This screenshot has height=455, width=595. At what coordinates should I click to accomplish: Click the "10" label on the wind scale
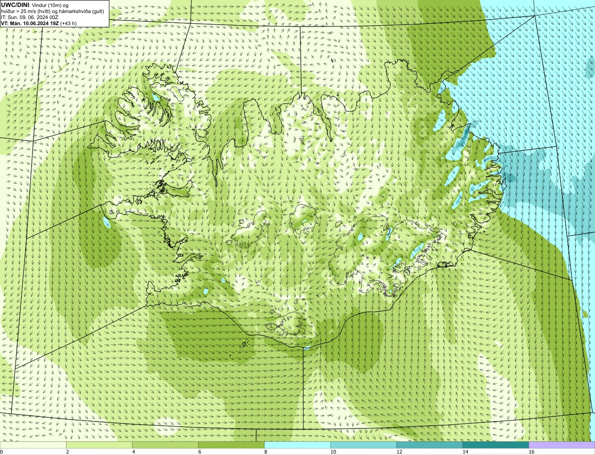pyautogui.click(x=333, y=452)
